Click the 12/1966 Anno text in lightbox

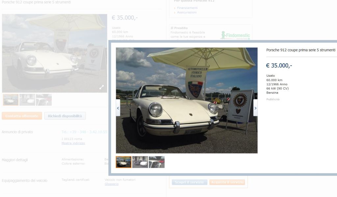277,84
